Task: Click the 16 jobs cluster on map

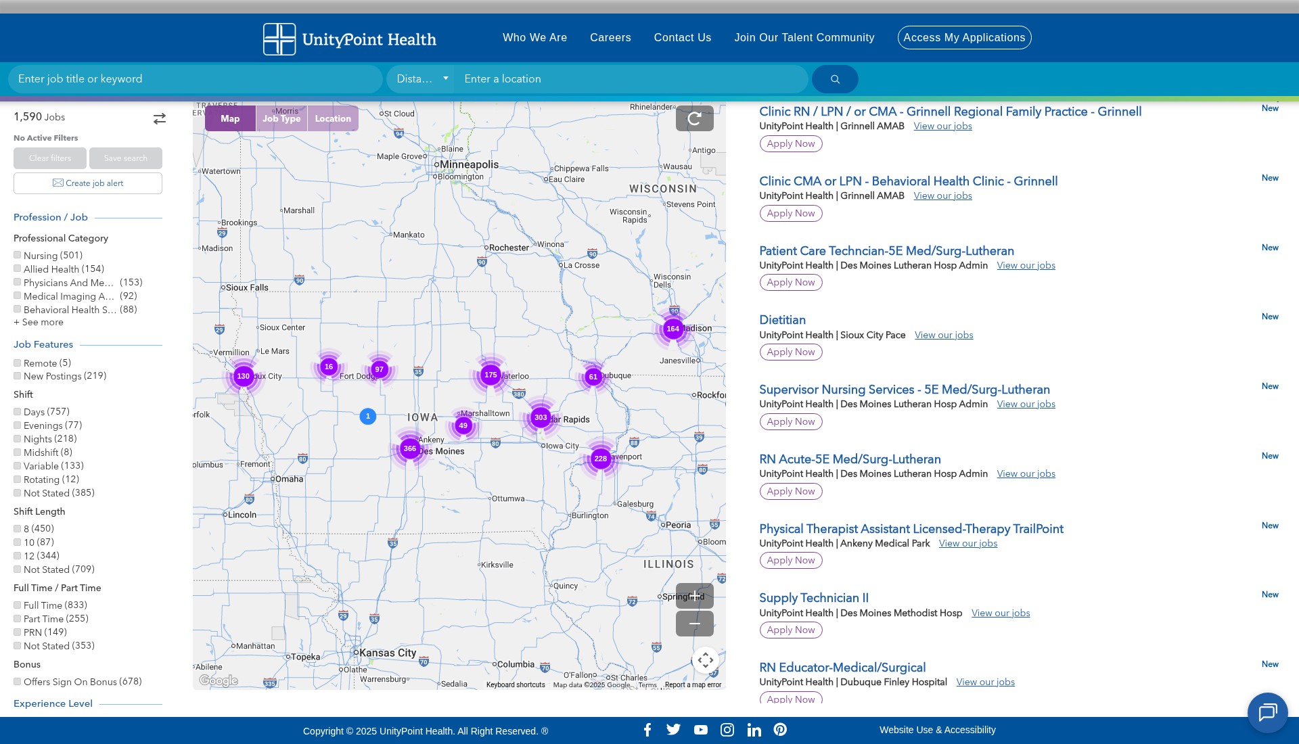Action: pyautogui.click(x=329, y=367)
